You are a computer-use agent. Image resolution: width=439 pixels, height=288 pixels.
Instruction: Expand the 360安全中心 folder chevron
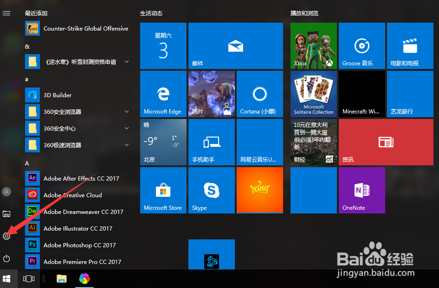click(127, 129)
